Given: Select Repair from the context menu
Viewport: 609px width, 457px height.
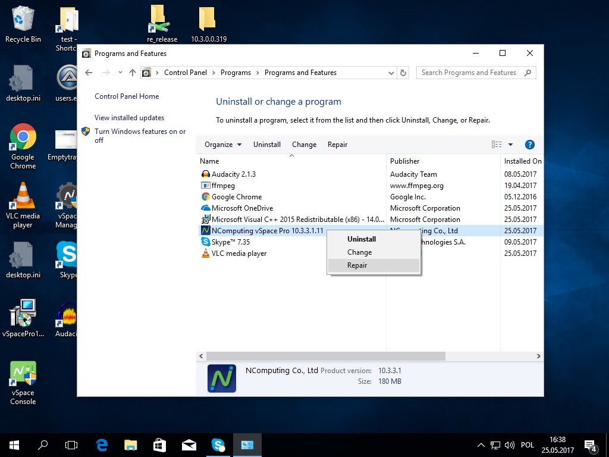Looking at the screenshot, I should tap(357, 265).
